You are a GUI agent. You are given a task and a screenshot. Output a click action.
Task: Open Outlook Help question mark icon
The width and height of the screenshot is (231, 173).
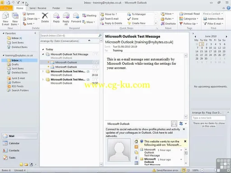point(228,8)
